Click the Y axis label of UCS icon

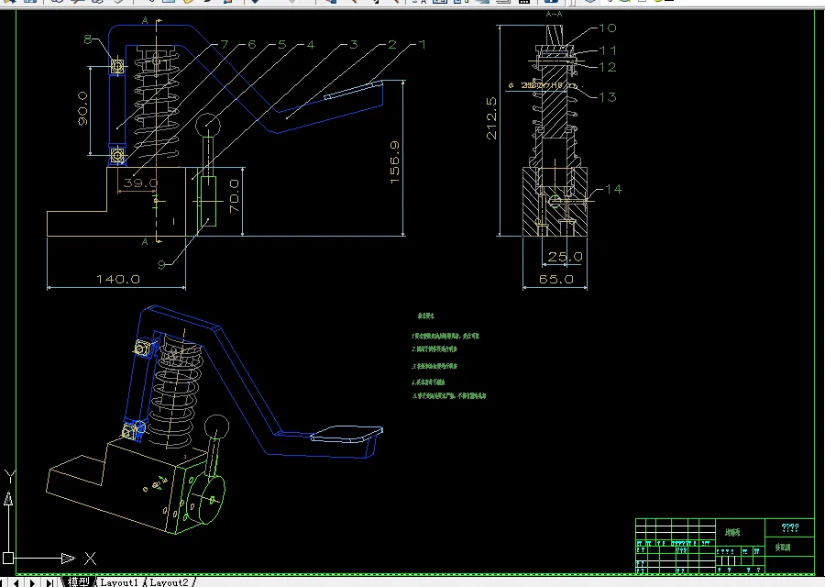[10, 476]
